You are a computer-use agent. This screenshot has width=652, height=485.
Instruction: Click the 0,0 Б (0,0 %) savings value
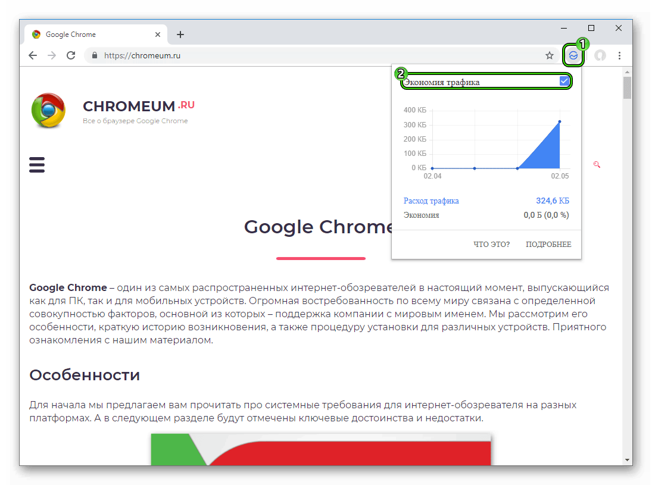tap(546, 215)
